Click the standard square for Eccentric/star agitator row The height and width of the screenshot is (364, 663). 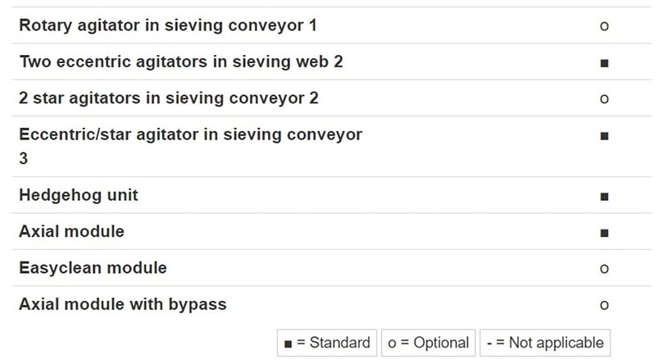(x=605, y=136)
